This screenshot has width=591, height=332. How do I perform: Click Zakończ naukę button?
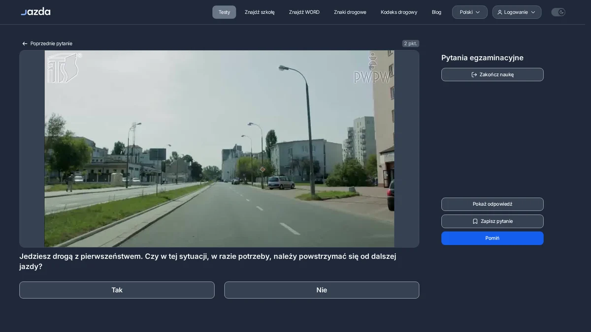coord(492,75)
